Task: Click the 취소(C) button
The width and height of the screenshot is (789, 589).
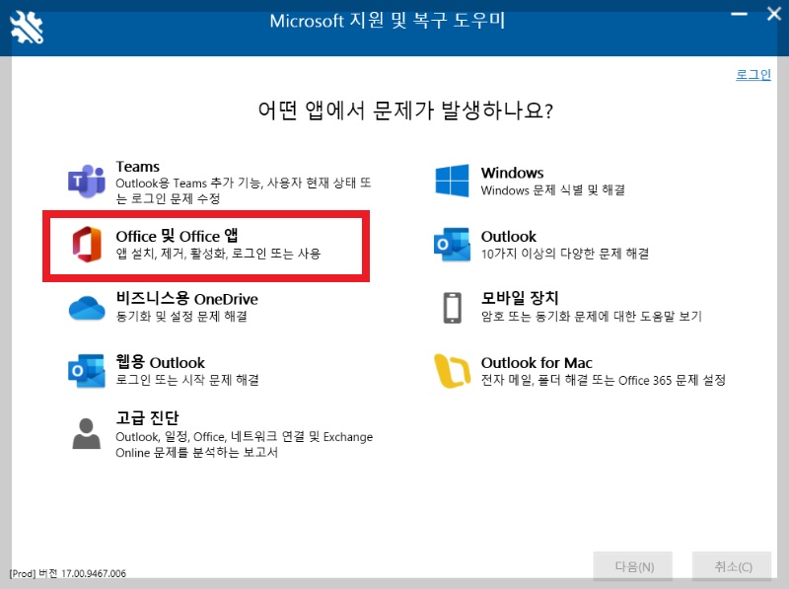Action: click(732, 567)
